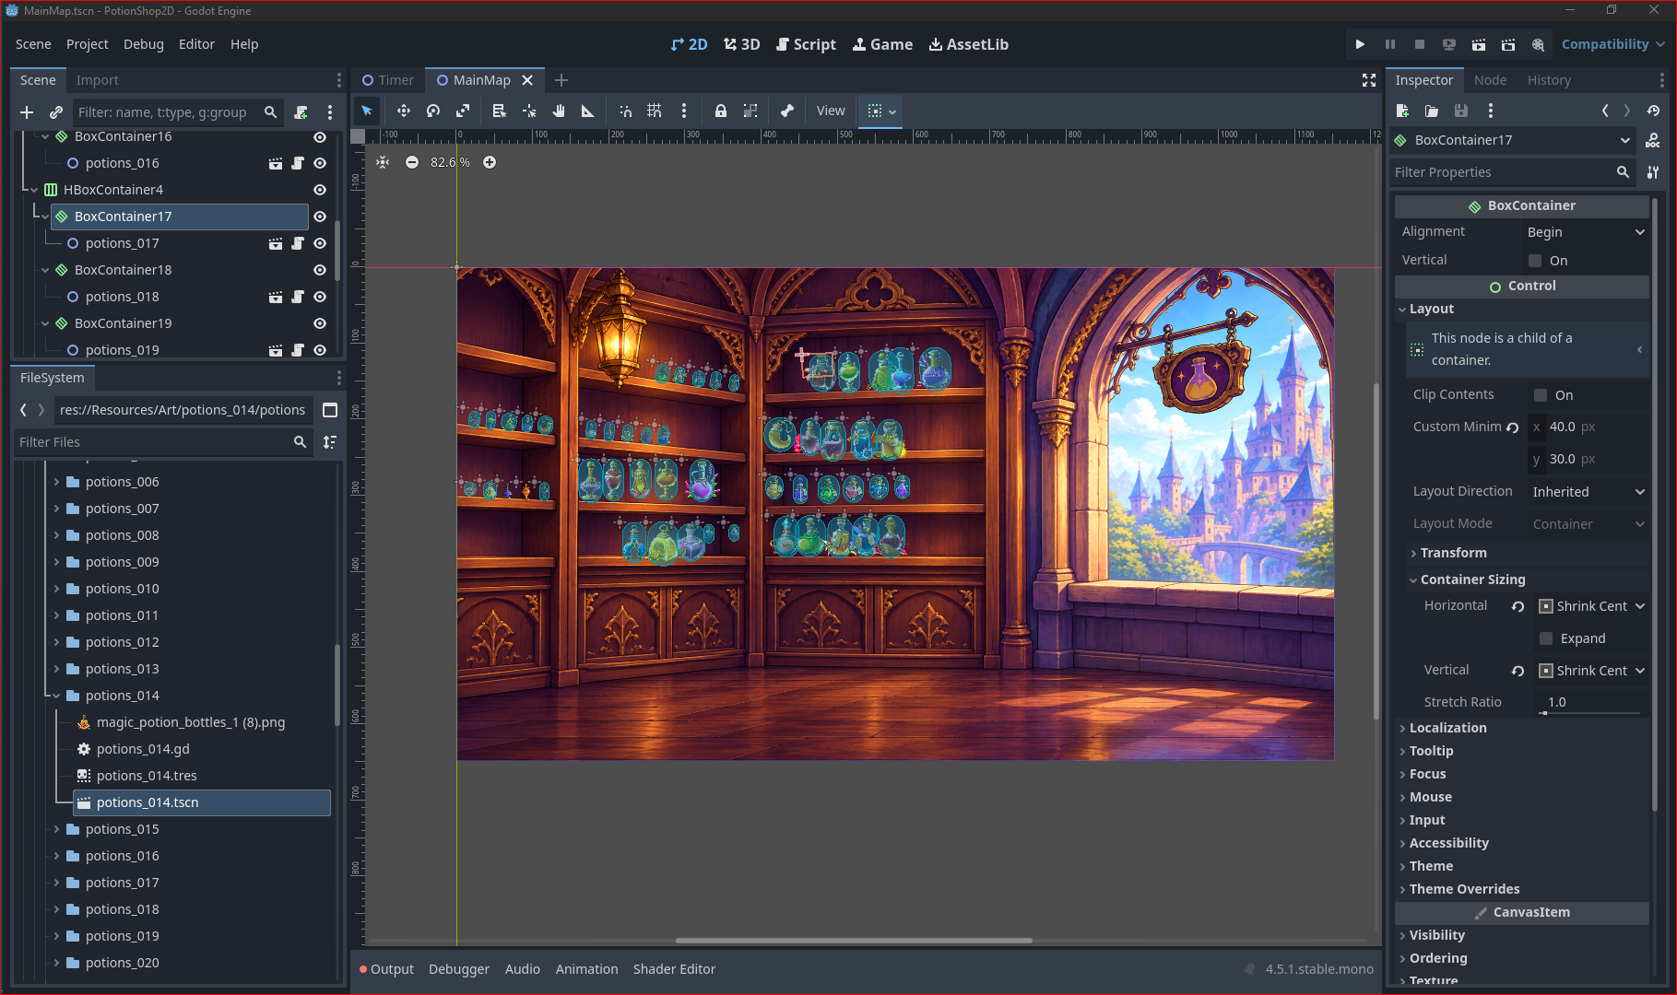1677x995 pixels.
Task: Toggle visibility of HBoxContainer4
Action: pos(320,190)
